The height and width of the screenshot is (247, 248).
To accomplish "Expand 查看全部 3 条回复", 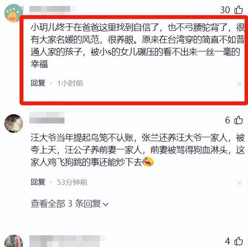I will 70,204.
